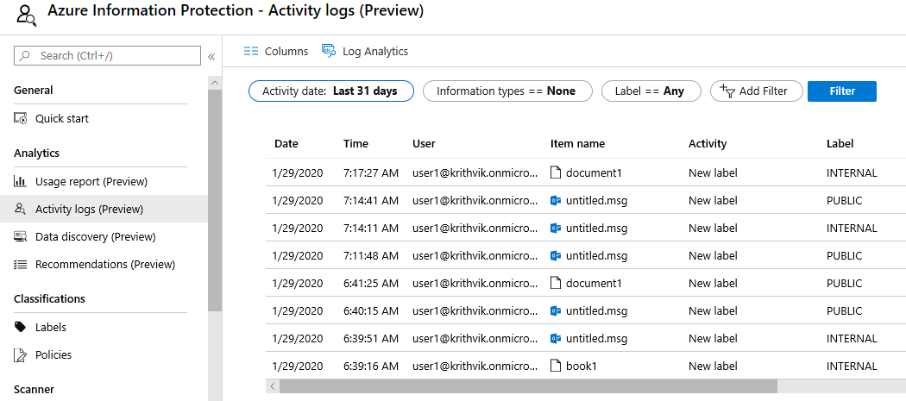Click the 7:17:27 AM time cell
Screen dimensions: 906x401
coord(370,172)
